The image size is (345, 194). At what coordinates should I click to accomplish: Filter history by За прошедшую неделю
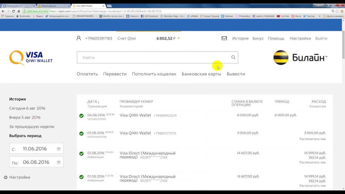point(32,126)
